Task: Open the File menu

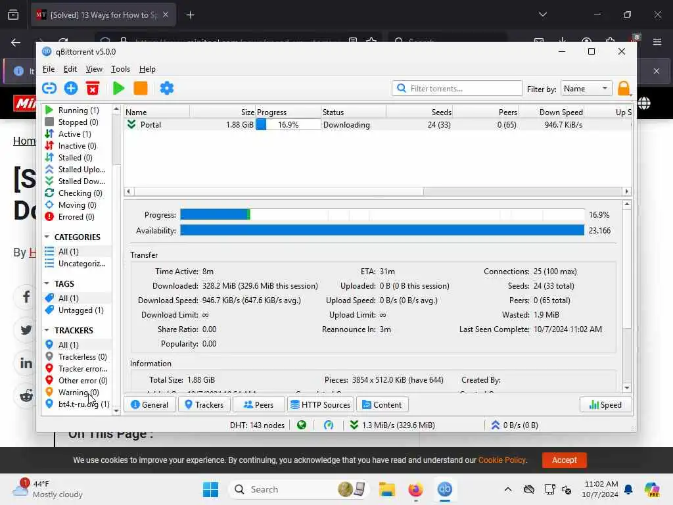Action: point(49,69)
